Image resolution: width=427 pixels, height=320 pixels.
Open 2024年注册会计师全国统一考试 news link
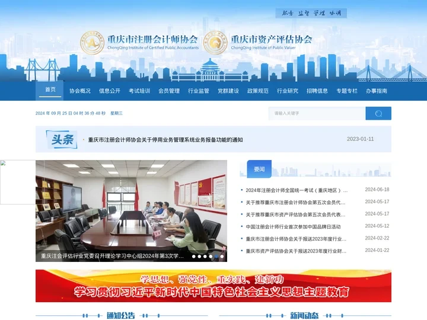(297, 190)
